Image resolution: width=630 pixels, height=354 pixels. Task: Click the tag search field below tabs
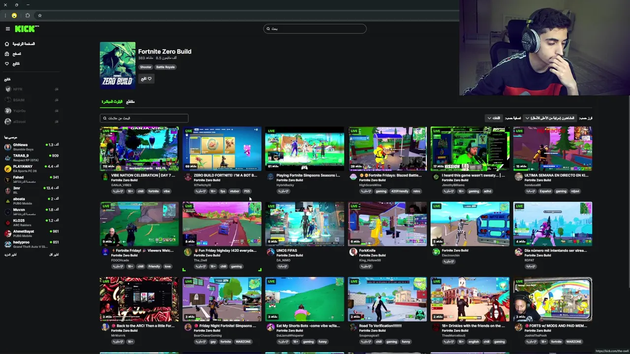click(x=144, y=118)
